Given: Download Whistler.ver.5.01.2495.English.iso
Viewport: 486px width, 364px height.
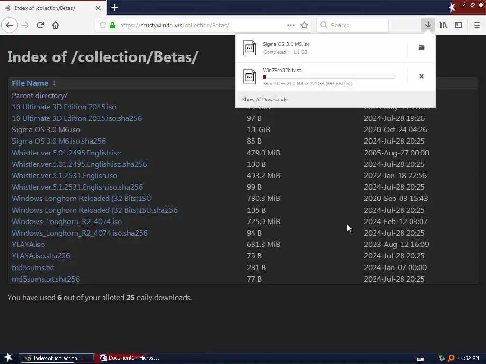Looking at the screenshot, I should point(66,153).
